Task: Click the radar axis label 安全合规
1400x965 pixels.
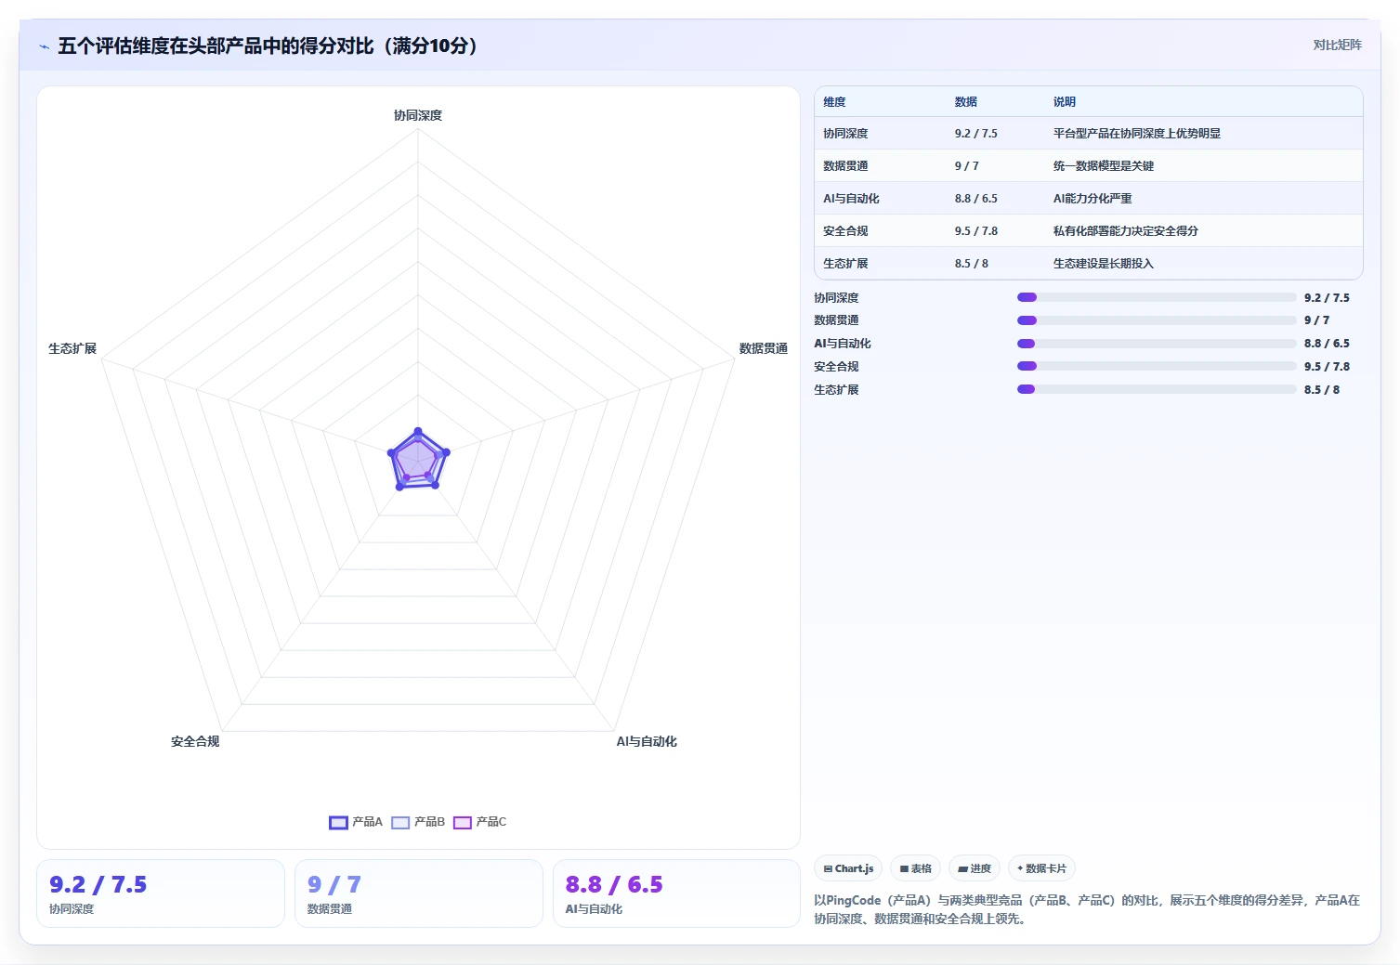Action: (195, 741)
